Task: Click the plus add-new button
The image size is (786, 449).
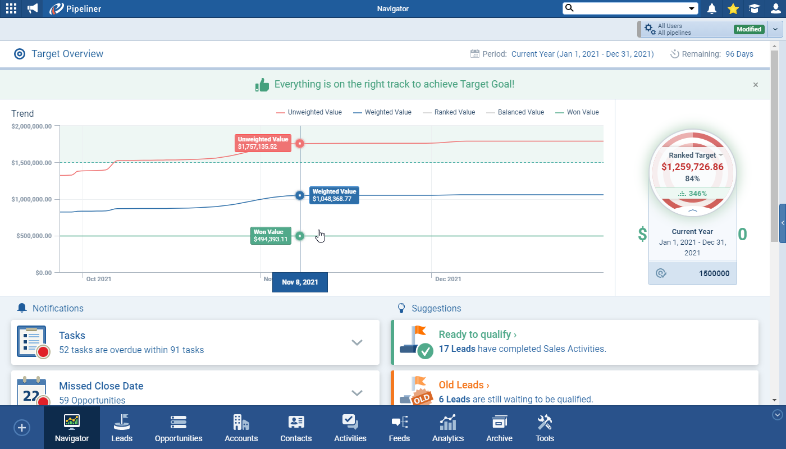Action: (x=21, y=428)
